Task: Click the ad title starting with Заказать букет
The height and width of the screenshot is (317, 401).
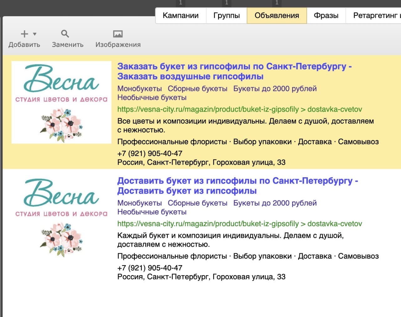Action: (x=219, y=66)
